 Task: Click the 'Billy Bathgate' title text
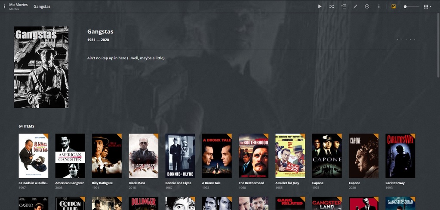(x=102, y=183)
